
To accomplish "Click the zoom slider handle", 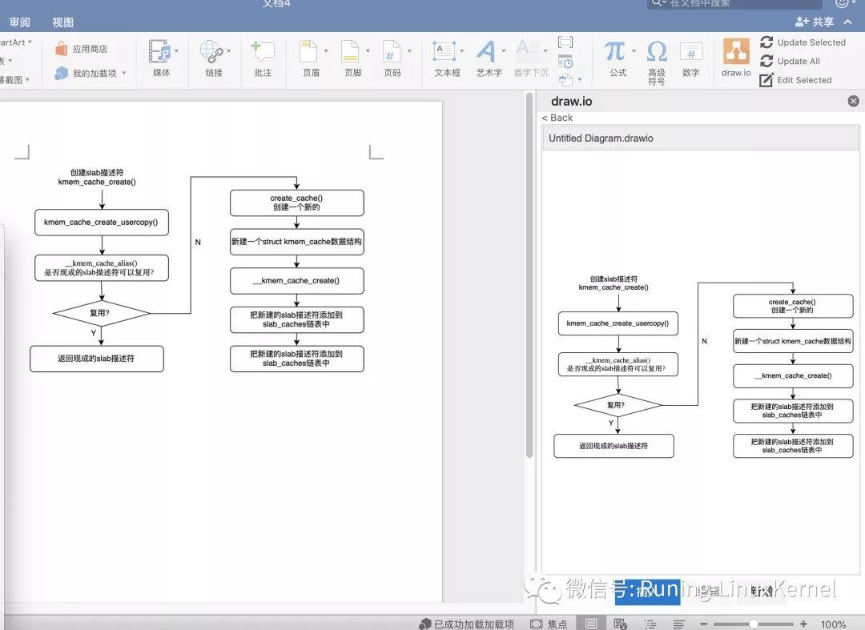I will pyautogui.click(x=753, y=624).
